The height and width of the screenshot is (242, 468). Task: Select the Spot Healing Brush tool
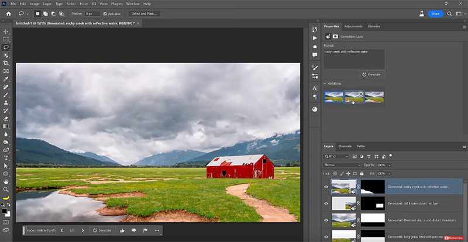coord(6,87)
